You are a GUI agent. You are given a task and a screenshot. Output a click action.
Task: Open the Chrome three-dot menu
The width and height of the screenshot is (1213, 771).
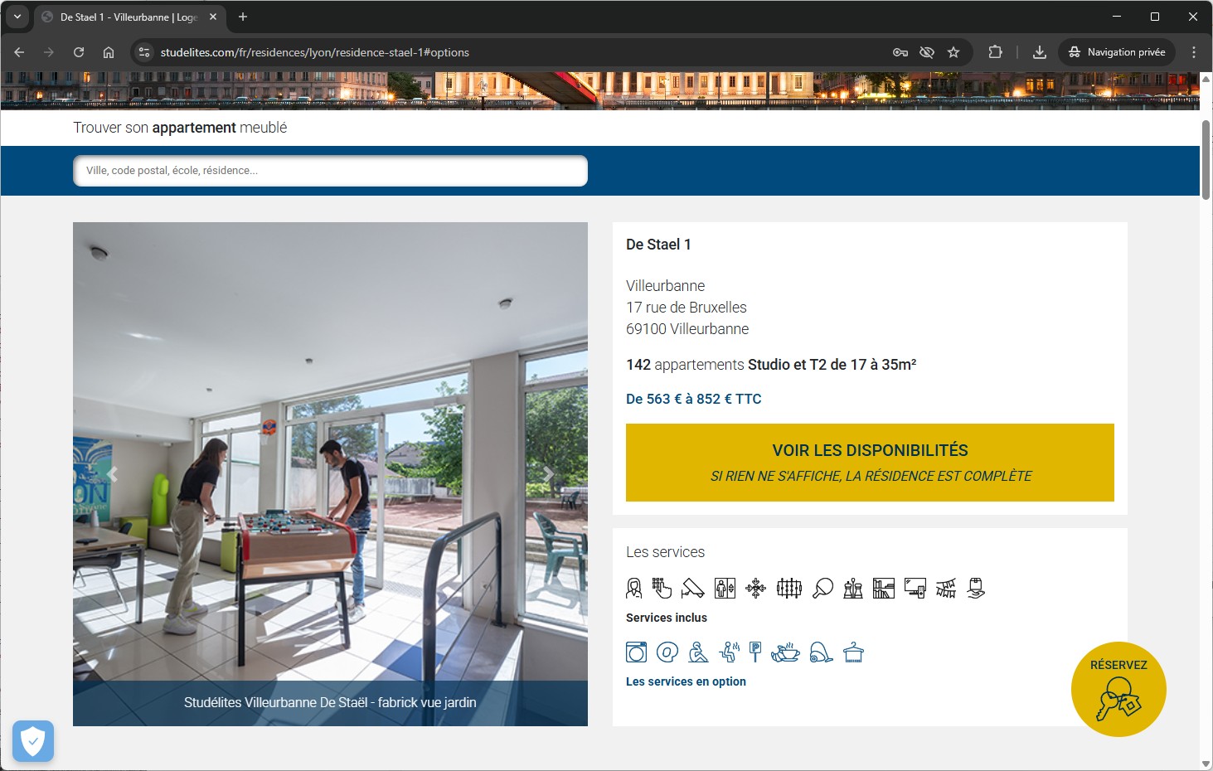(x=1194, y=52)
